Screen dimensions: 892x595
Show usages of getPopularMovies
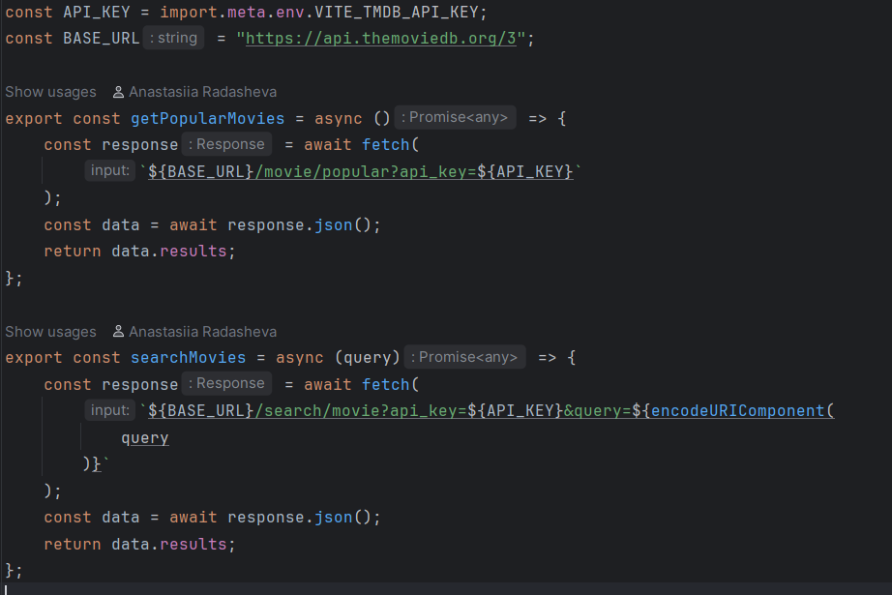pyautogui.click(x=50, y=92)
